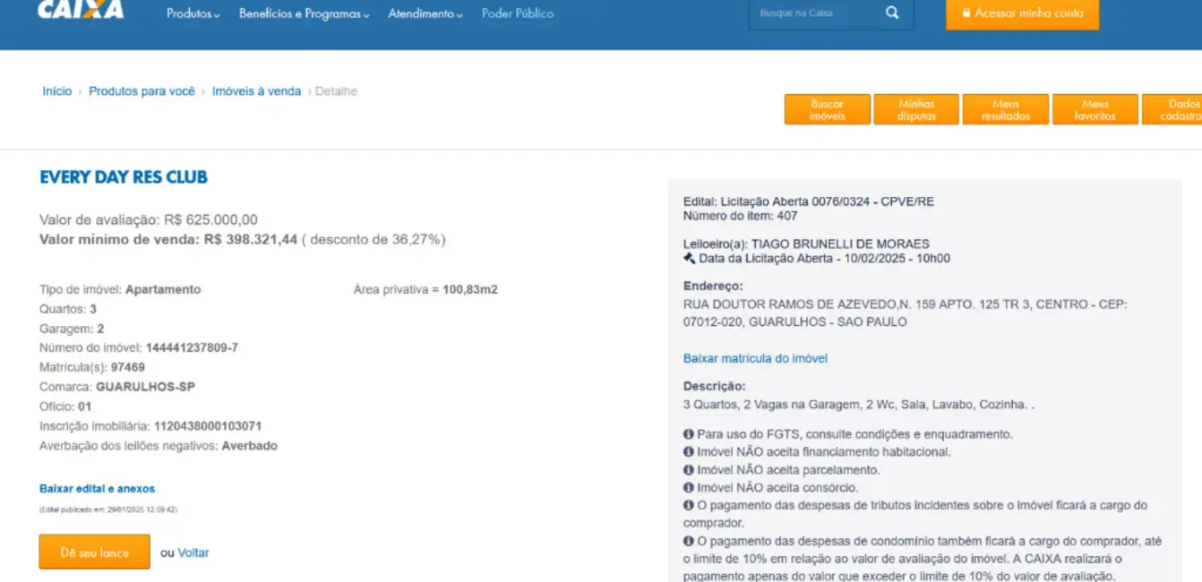Click info icon beside financiamento habitacional notice

[x=688, y=452]
